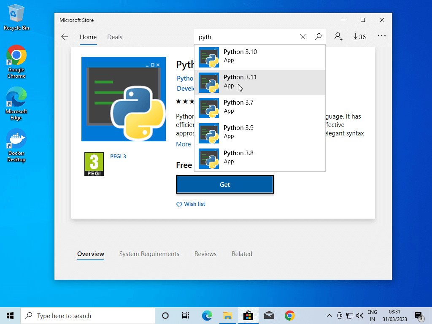
Task: Click the large Python app logo image
Action: (124, 99)
